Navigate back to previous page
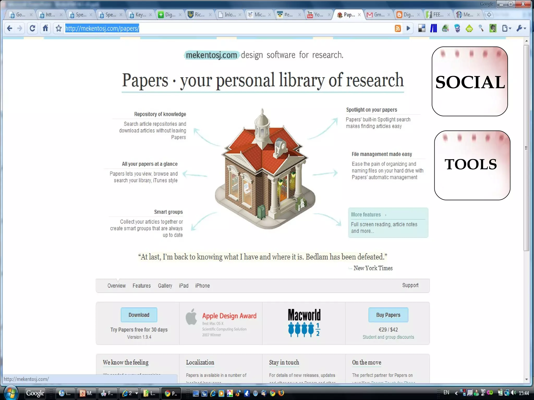The image size is (534, 400). point(10,28)
